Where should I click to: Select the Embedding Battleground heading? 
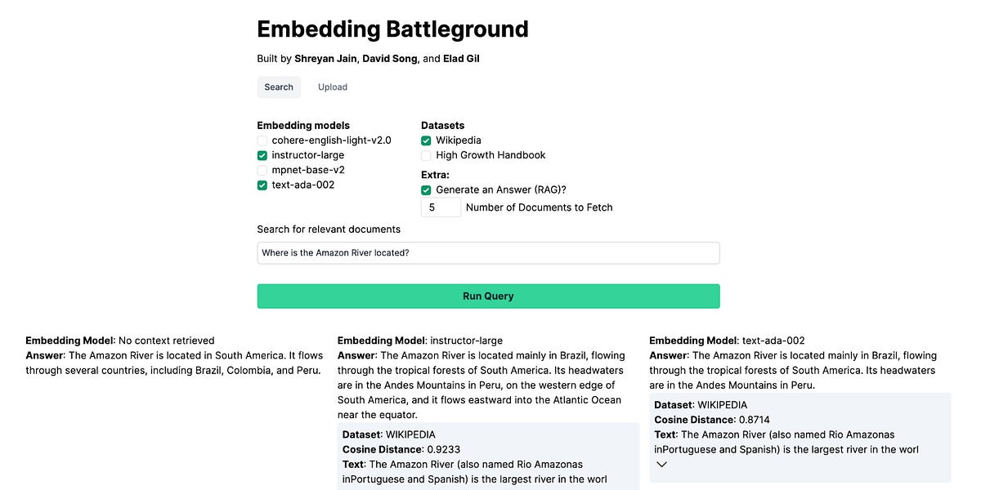(x=392, y=29)
